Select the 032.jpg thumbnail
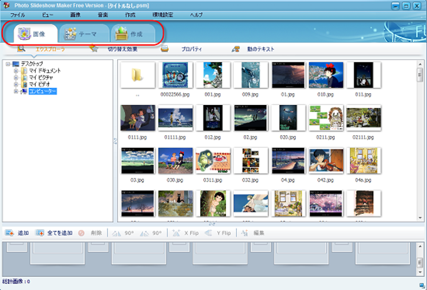 251,160
